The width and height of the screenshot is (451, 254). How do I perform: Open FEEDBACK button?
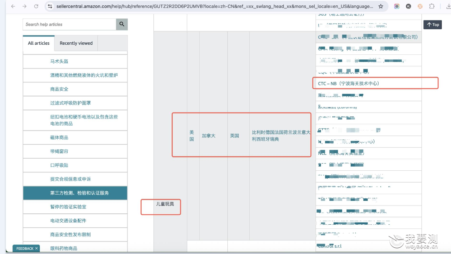[x=25, y=248]
